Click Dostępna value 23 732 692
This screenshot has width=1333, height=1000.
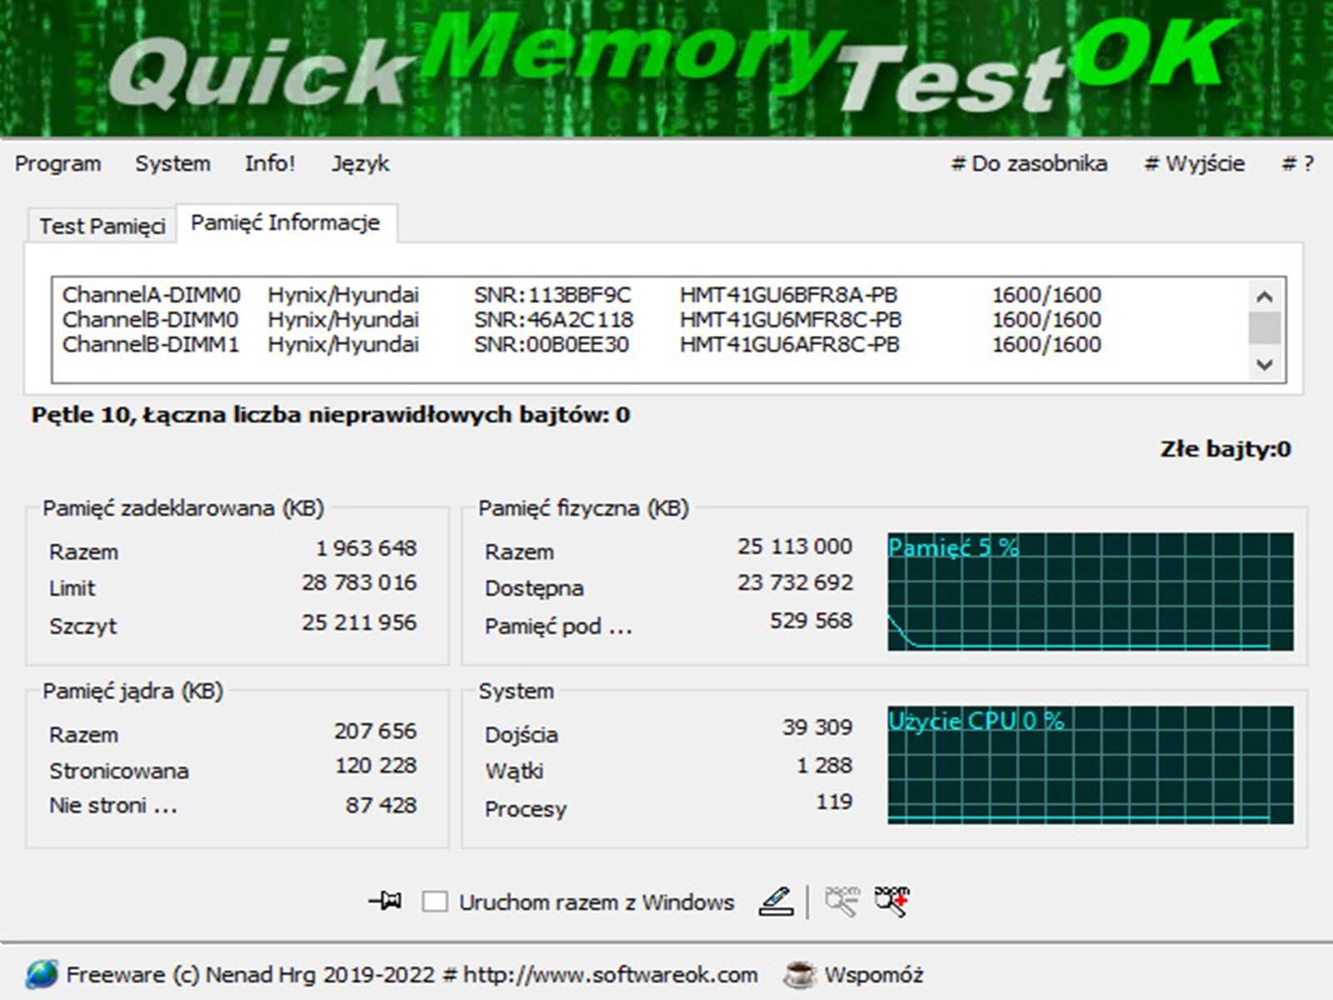tap(795, 582)
